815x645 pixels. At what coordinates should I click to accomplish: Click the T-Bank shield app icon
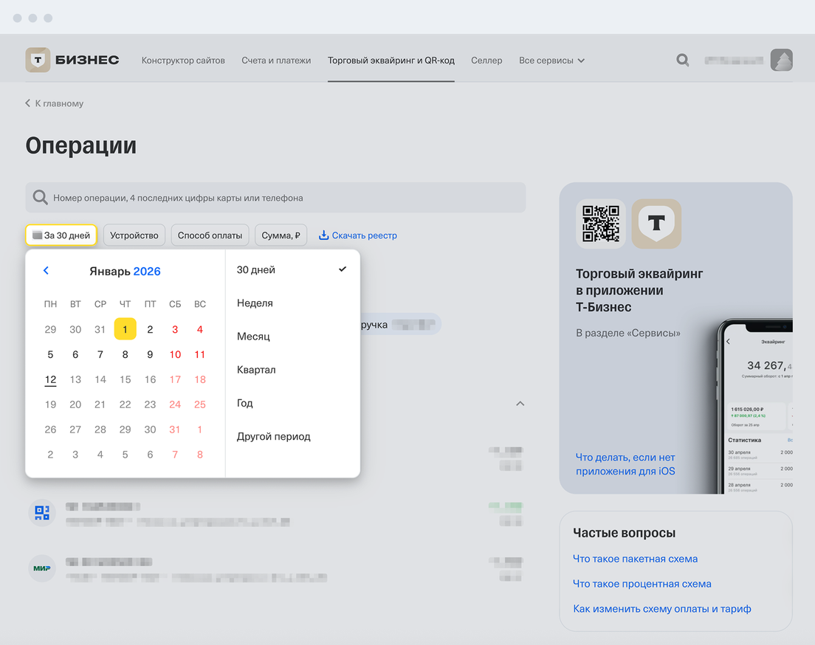pyautogui.click(x=656, y=224)
